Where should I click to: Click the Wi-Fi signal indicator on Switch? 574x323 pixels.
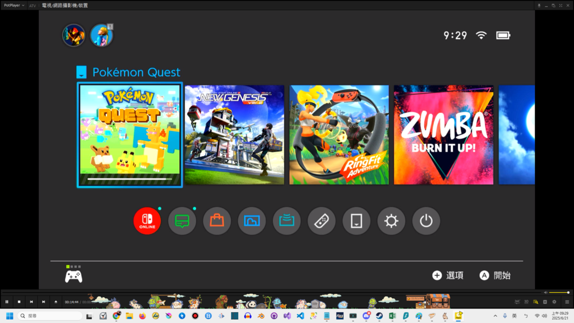(x=481, y=35)
